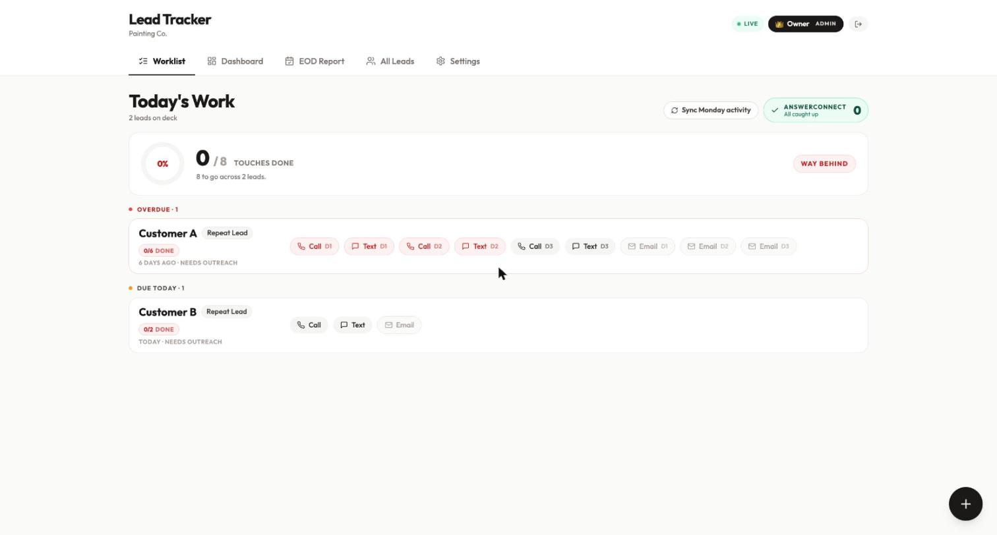Click the LIVE status indicator
The height and width of the screenshot is (535, 997).
click(x=747, y=24)
